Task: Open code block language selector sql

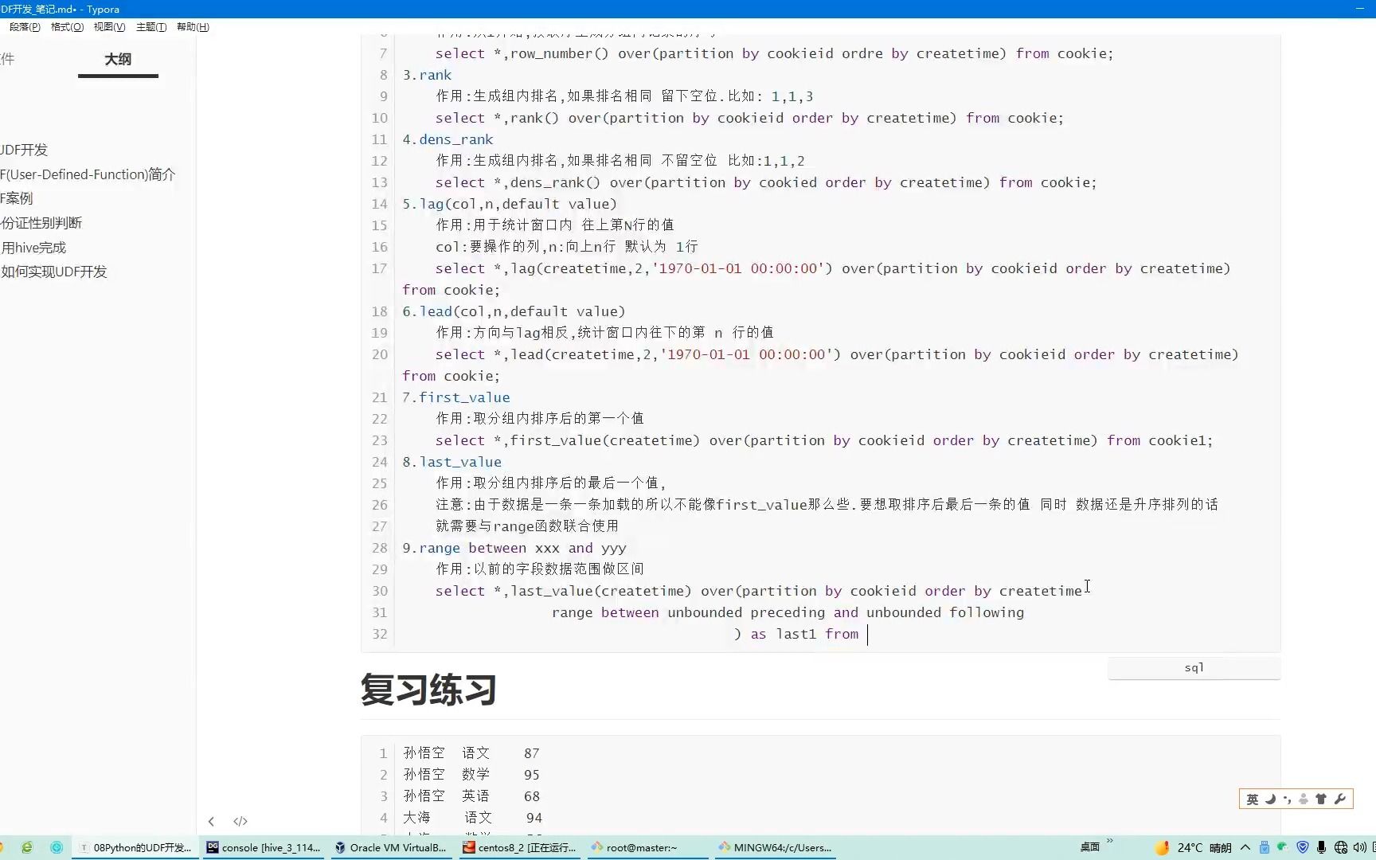Action: click(x=1194, y=667)
